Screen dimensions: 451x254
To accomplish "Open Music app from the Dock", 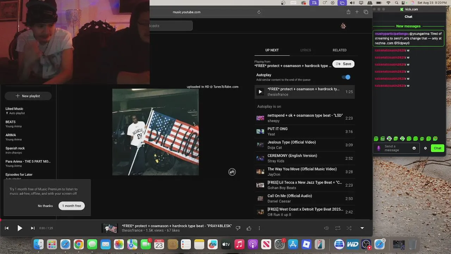I will point(239,244).
